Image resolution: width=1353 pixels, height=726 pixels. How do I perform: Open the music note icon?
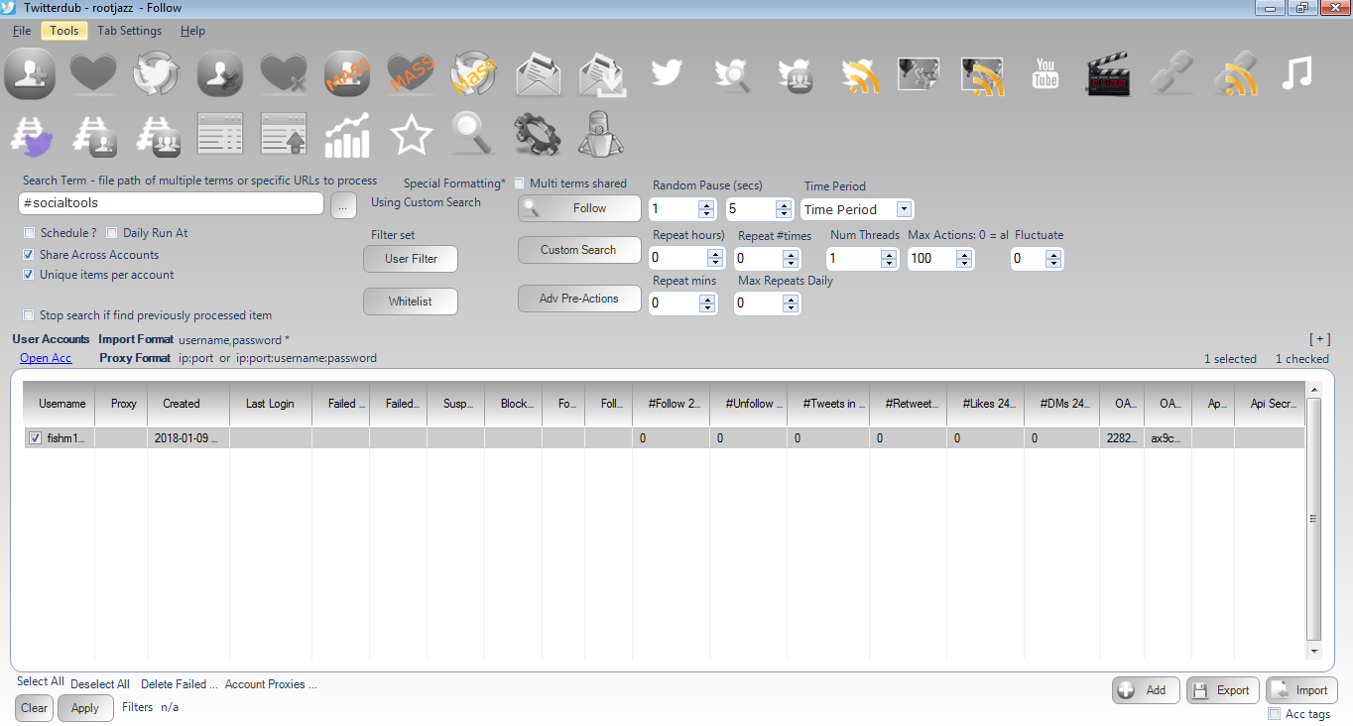(x=1299, y=73)
